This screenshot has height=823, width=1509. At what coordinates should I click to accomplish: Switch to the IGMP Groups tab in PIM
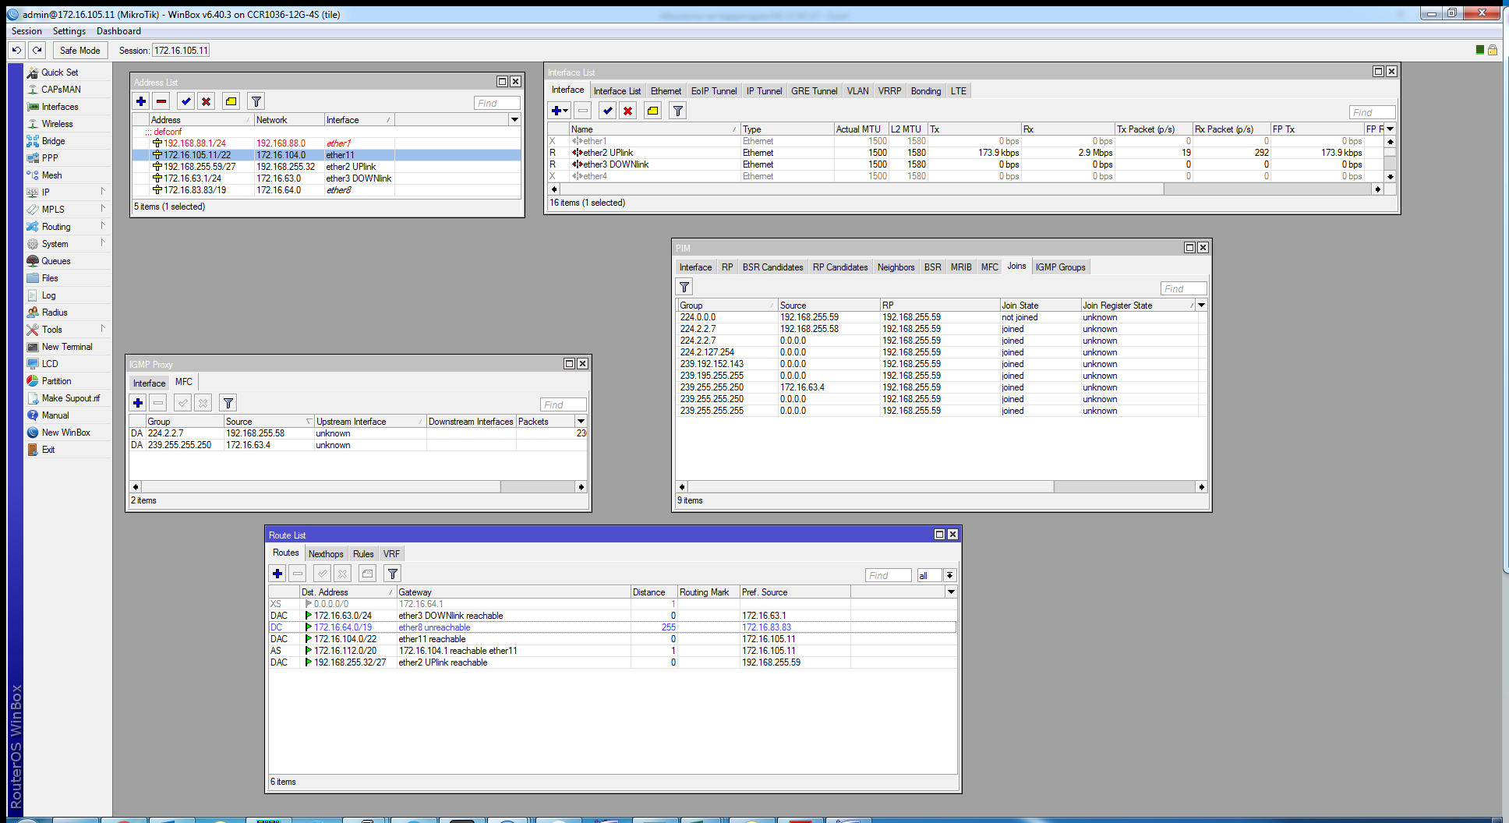coord(1060,267)
